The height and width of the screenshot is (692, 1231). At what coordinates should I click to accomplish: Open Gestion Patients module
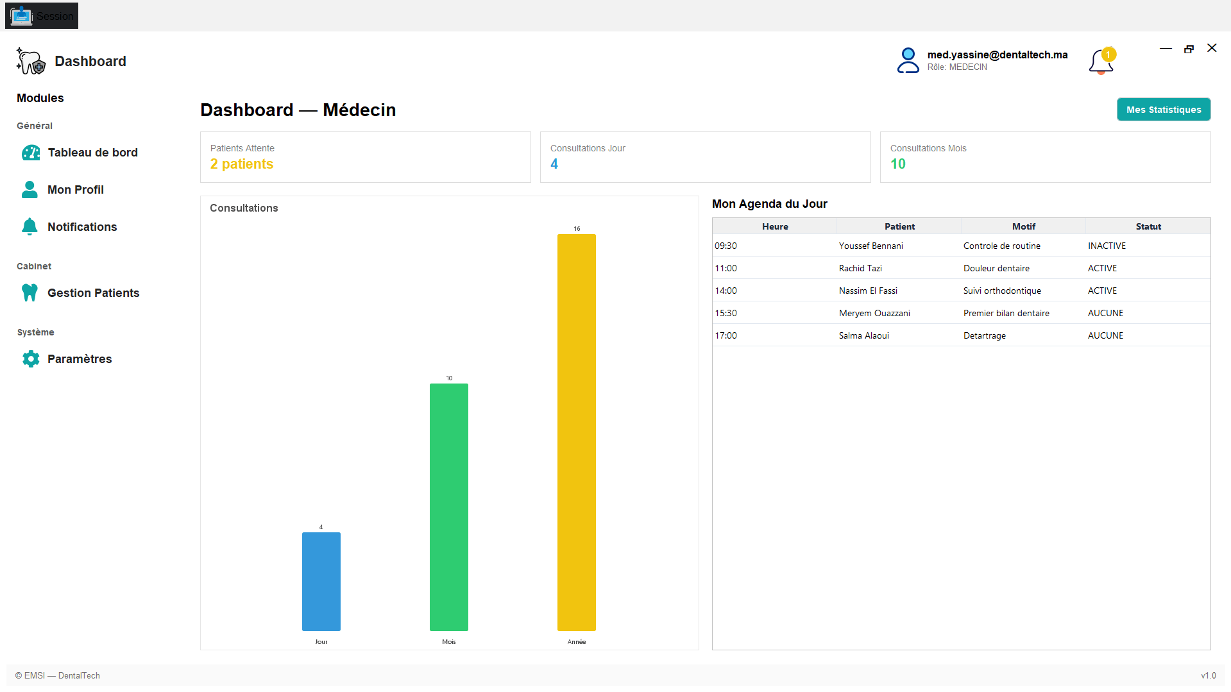tap(94, 293)
